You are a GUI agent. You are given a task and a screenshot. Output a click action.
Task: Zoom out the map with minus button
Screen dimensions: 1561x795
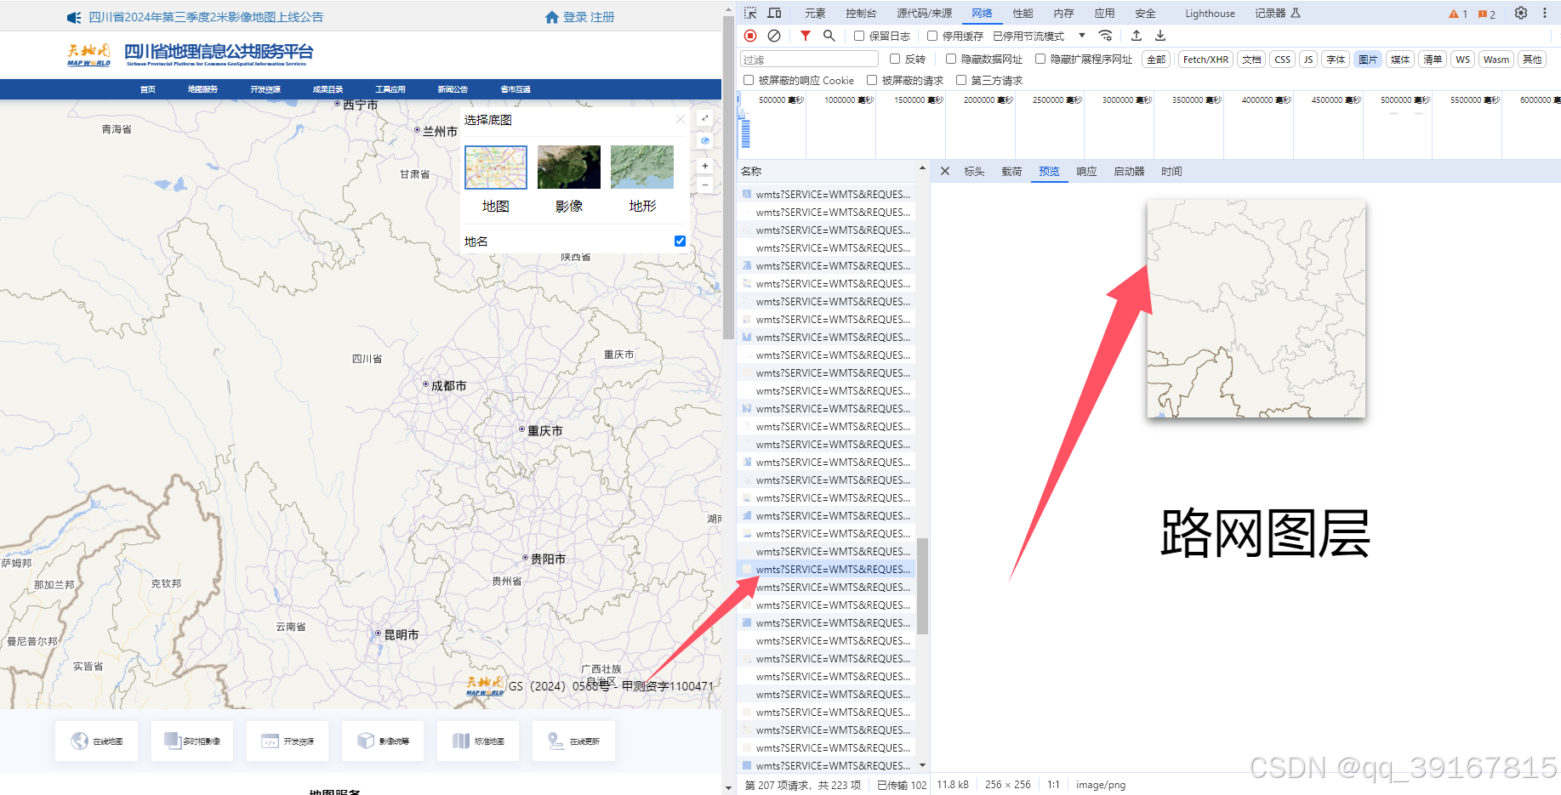[705, 185]
